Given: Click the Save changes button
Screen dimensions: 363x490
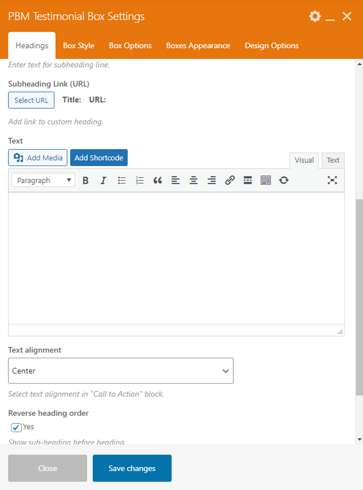Looking at the screenshot, I should coord(132,468).
